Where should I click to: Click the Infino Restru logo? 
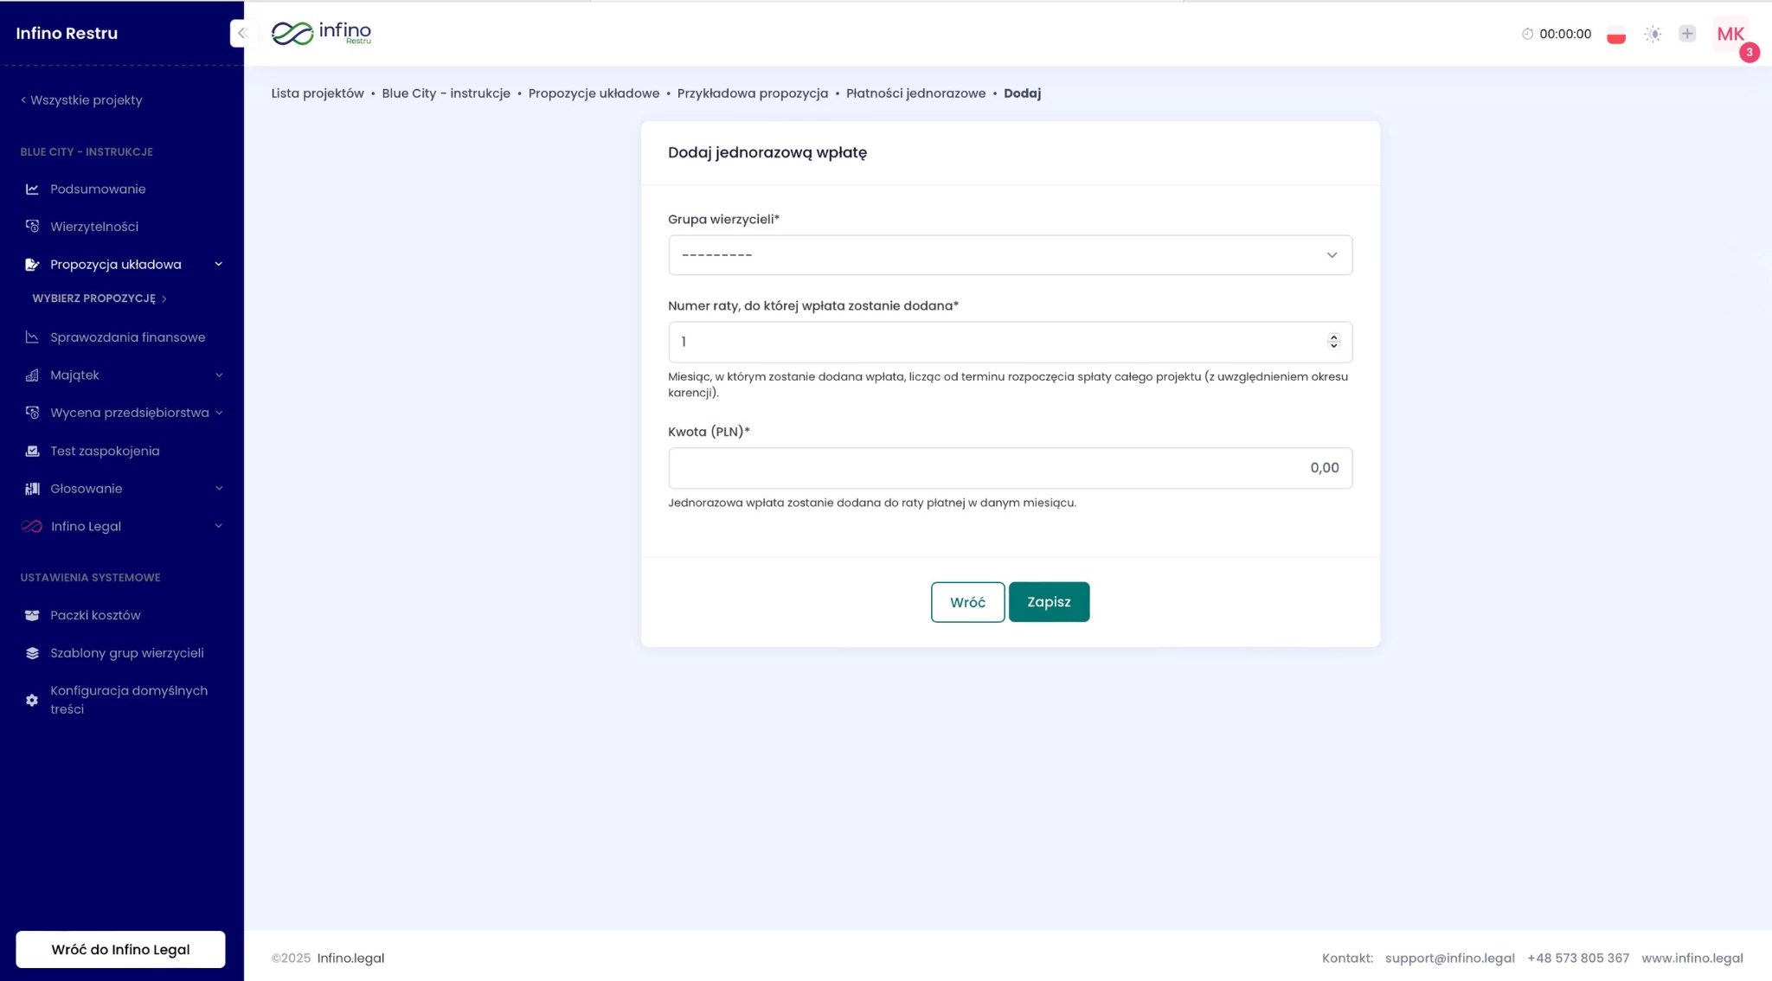point(321,33)
